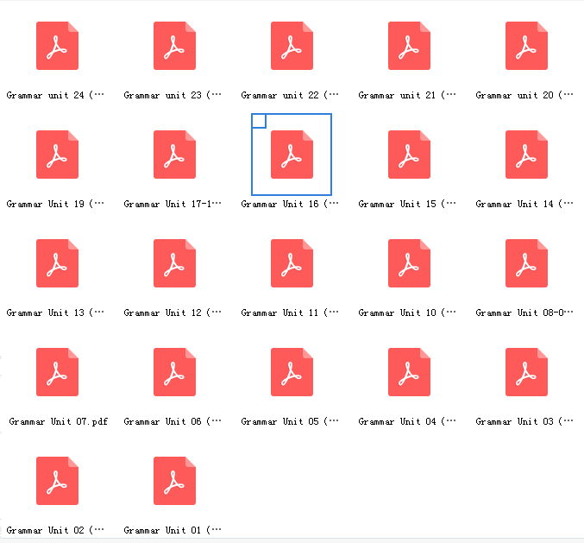Select the Grammar Unit 08-0 PDF icon

pyautogui.click(x=527, y=263)
